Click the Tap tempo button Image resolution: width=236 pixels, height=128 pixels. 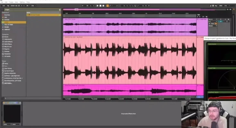(x=7, y=5)
